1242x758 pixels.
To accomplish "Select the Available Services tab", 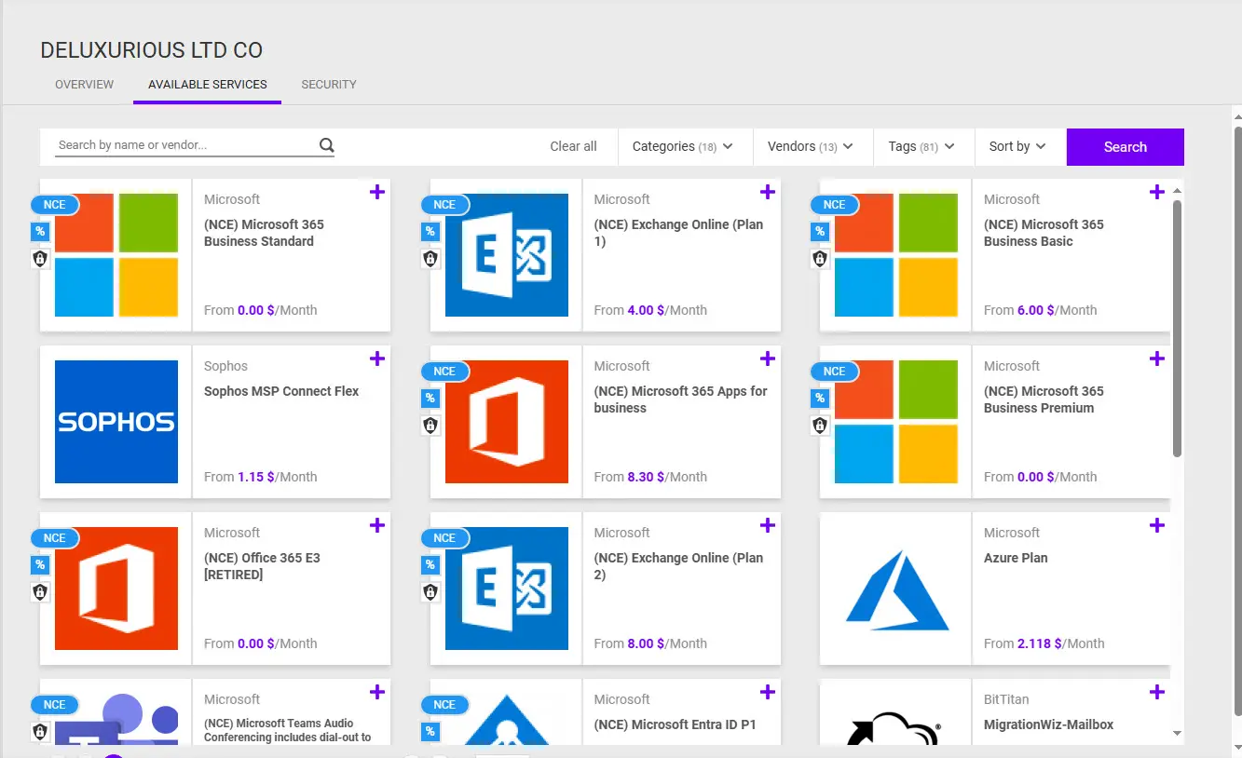I will (x=208, y=84).
